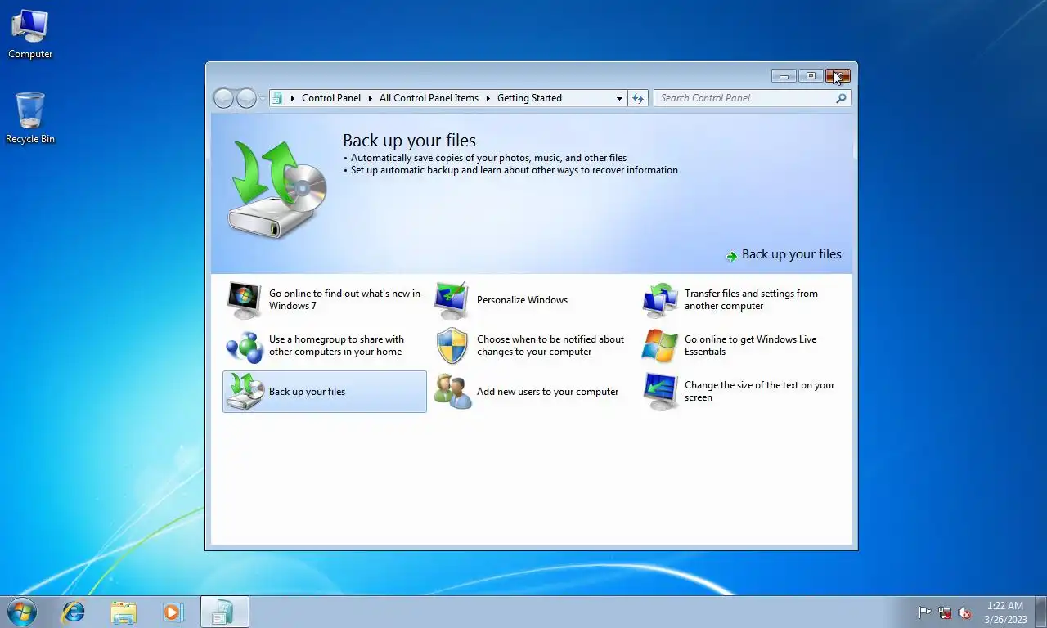This screenshot has height=628, width=1047.
Task: Click Getting Started breadcrumb
Action: click(529, 98)
